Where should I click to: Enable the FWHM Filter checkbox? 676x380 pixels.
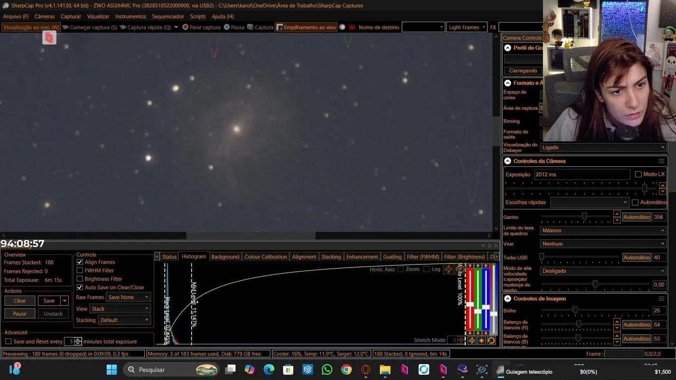tap(80, 270)
